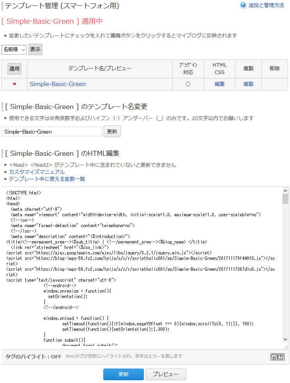Click the HTML CSS column header
The height and width of the screenshot is (383, 290).
[x=219, y=69]
